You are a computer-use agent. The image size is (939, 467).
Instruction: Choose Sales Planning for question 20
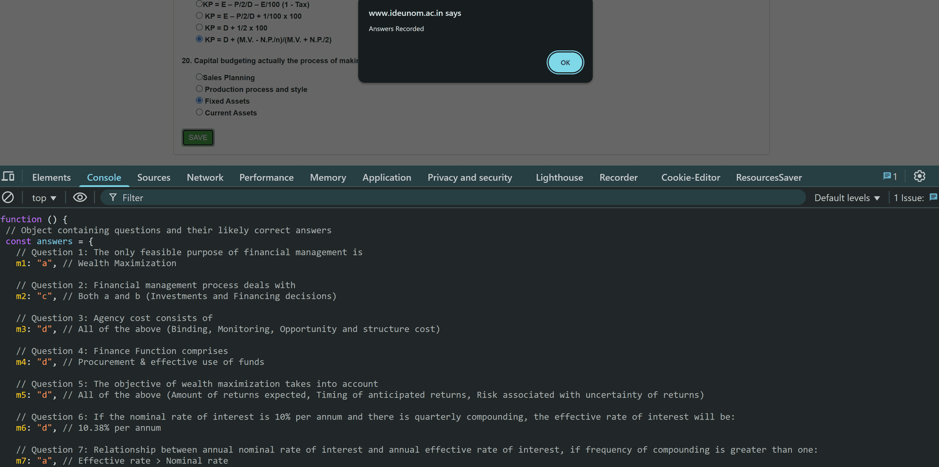click(199, 77)
